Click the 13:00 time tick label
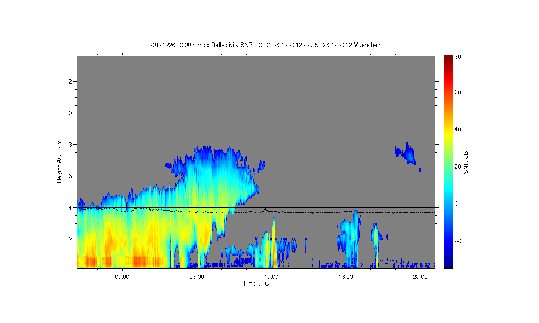Image resolution: width=539 pixels, height=323 pixels. point(271,277)
